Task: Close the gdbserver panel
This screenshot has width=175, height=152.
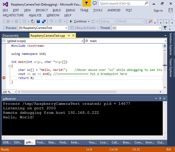Action: [x=164, y=98]
